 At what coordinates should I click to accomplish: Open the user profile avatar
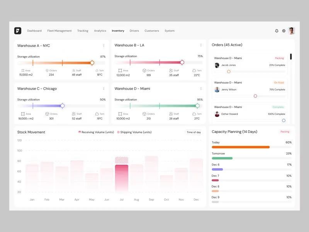[292, 31]
